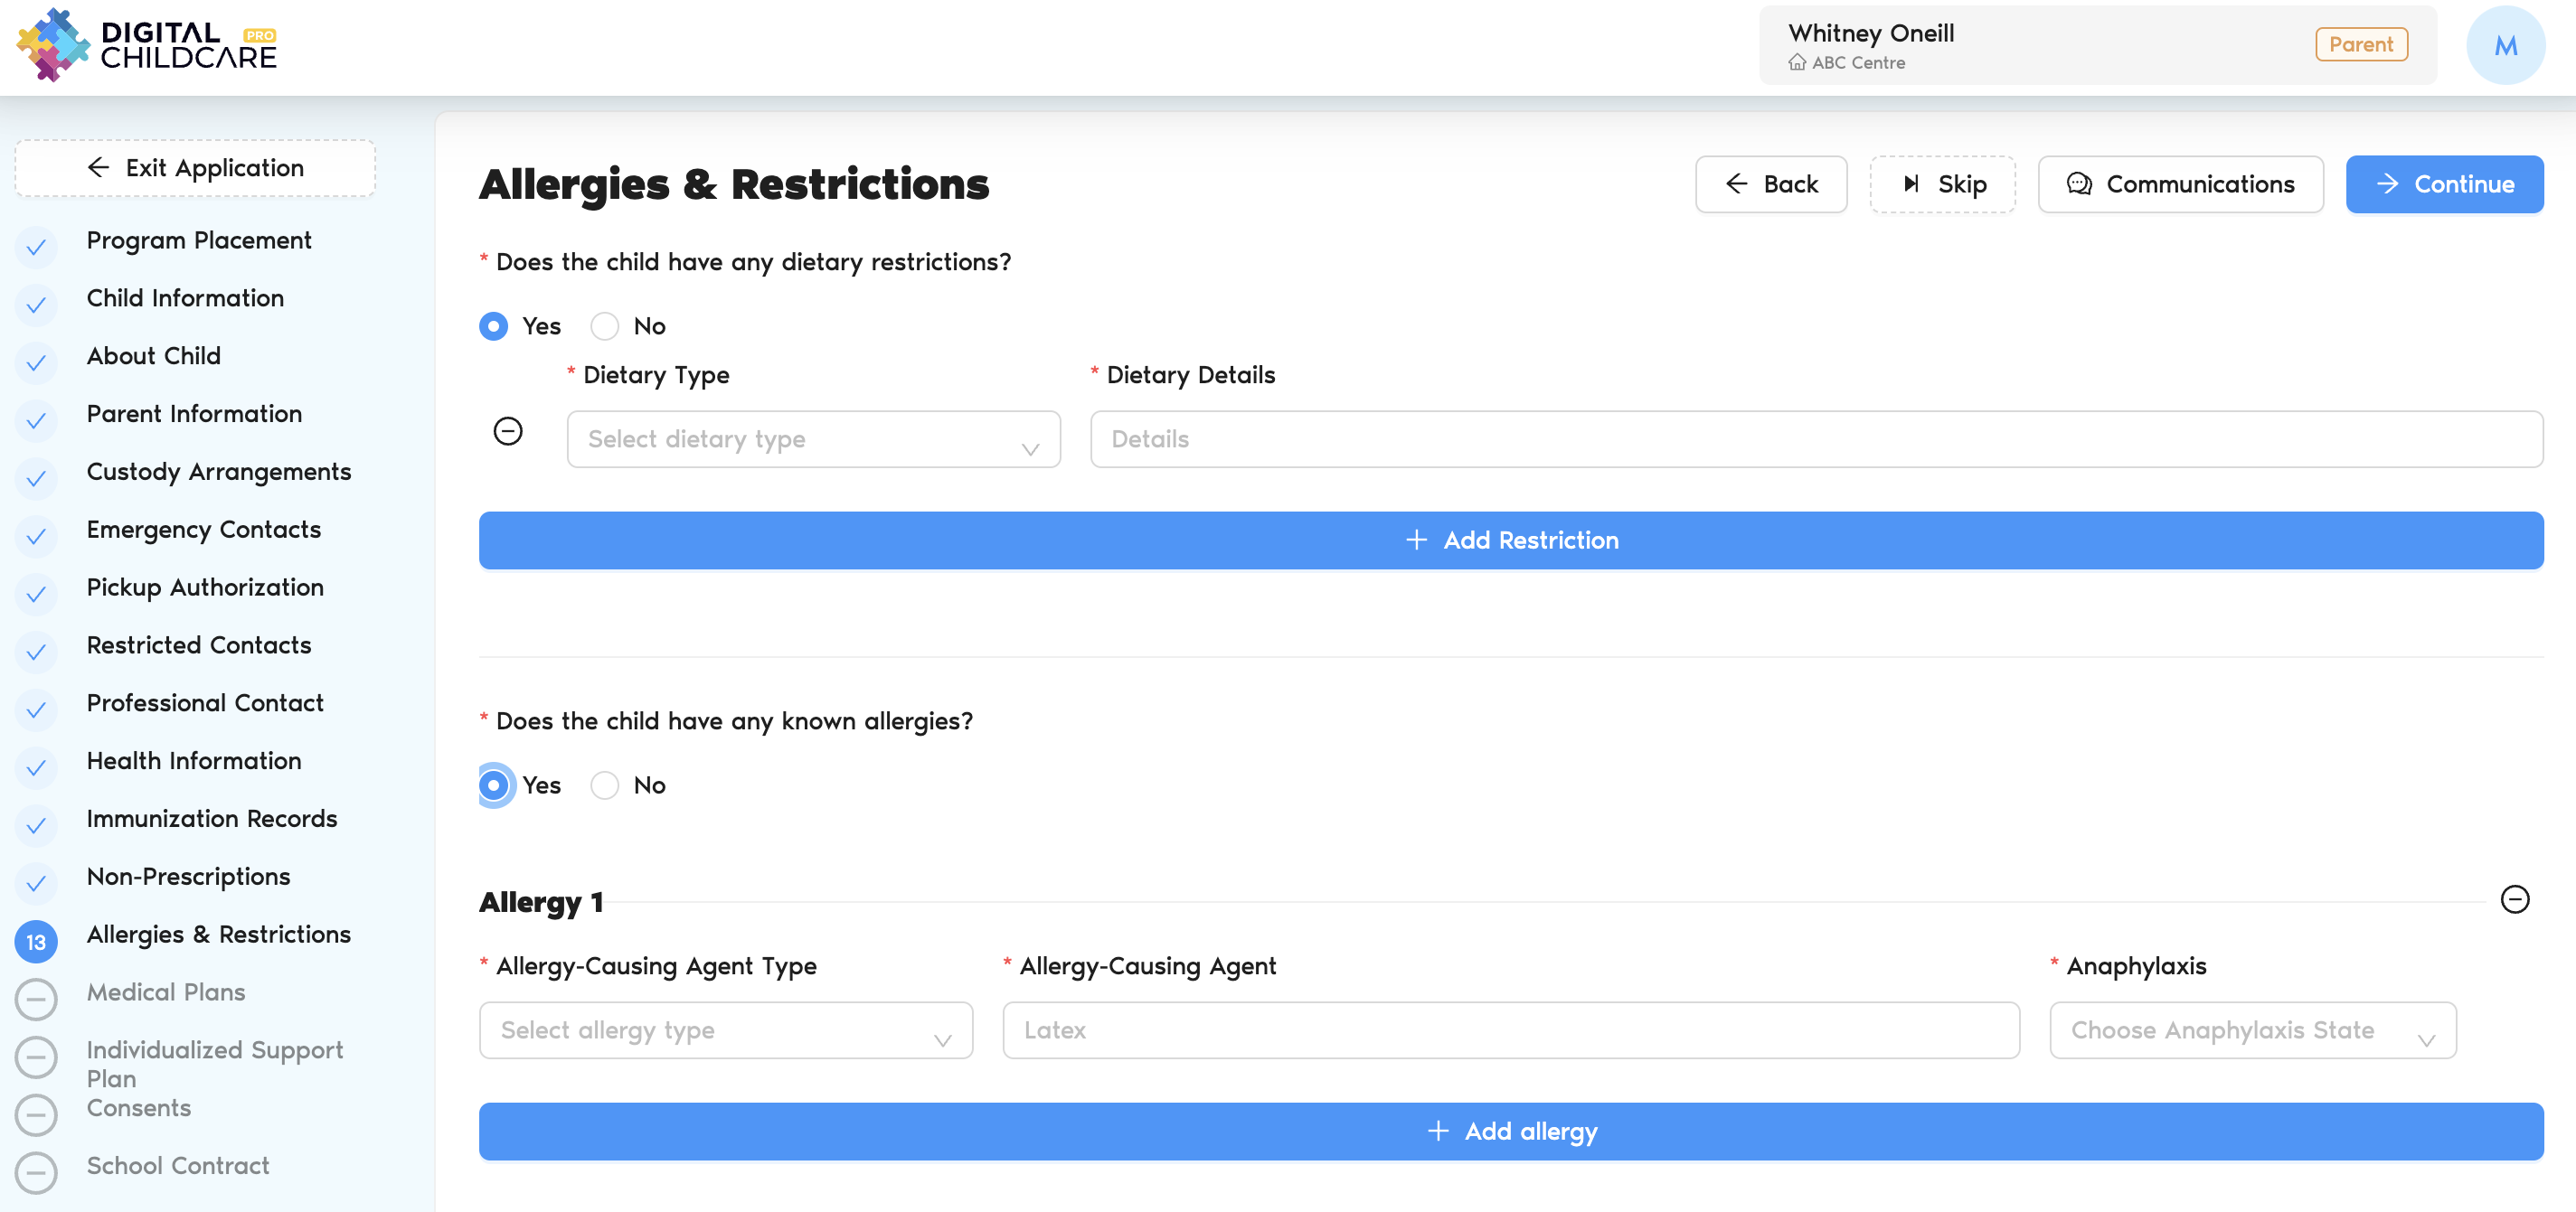The height and width of the screenshot is (1212, 2576).
Task: Open Immunization Records in the sidebar
Action: coord(212,818)
